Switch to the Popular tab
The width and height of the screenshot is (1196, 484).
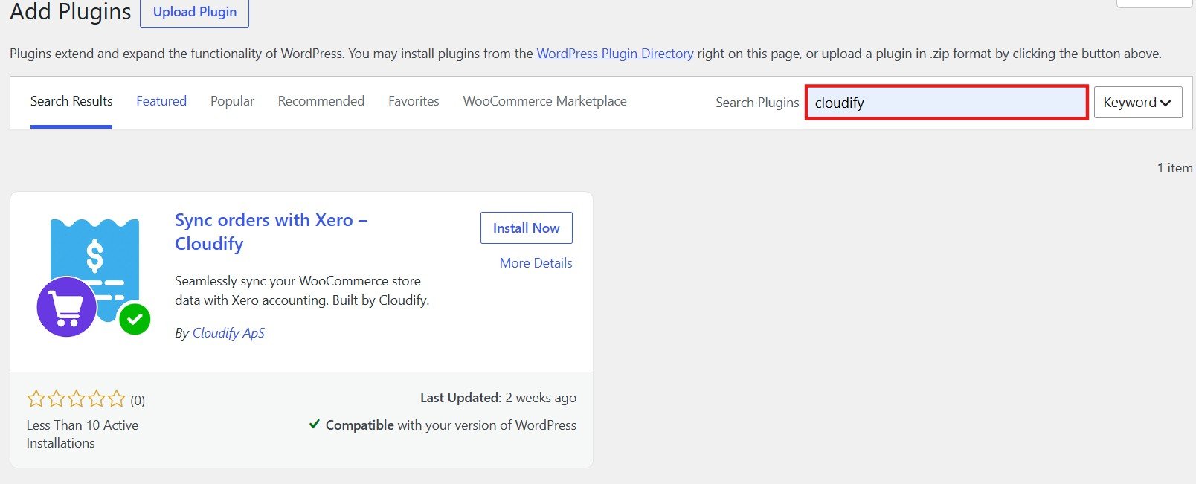point(232,101)
